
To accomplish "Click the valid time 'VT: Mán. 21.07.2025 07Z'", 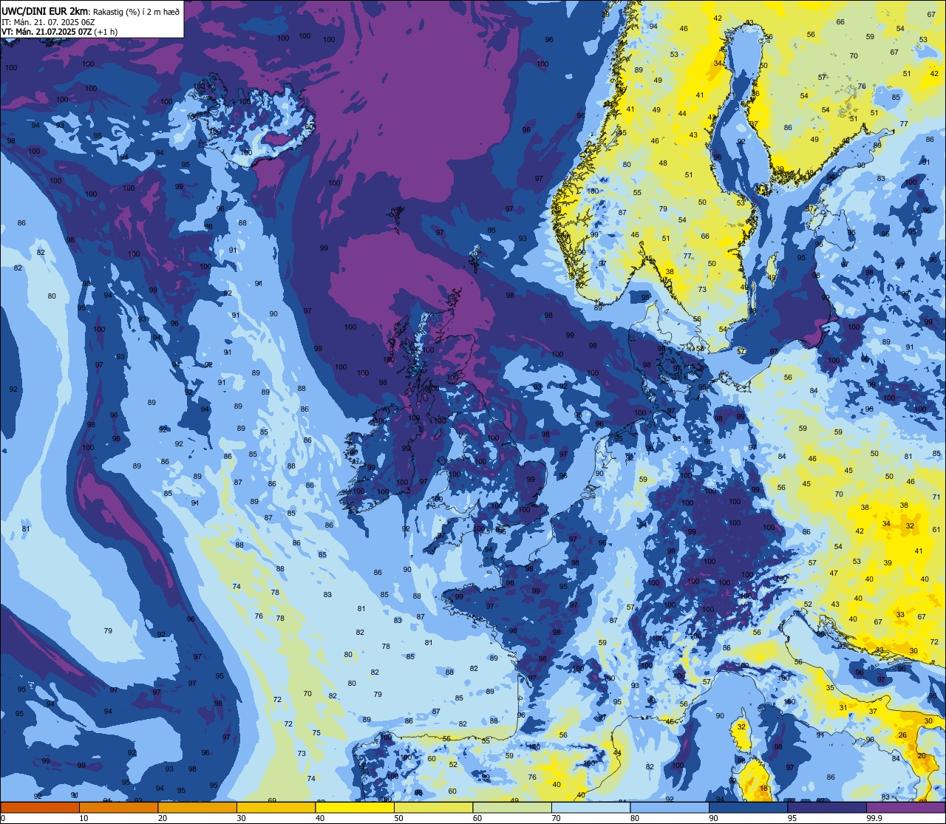I will click(x=47, y=32).
